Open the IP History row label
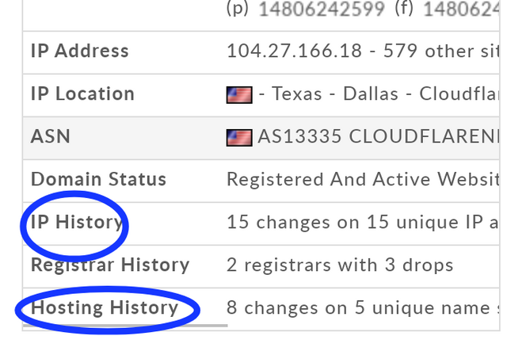The width and height of the screenshot is (507, 351). 76,223
